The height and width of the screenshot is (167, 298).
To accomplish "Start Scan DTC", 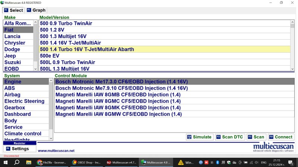I will (229, 137).
